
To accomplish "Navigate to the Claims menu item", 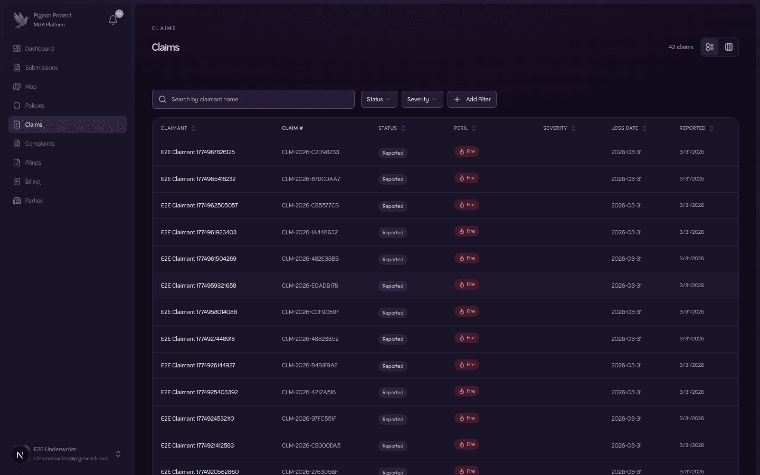I will (x=34, y=125).
